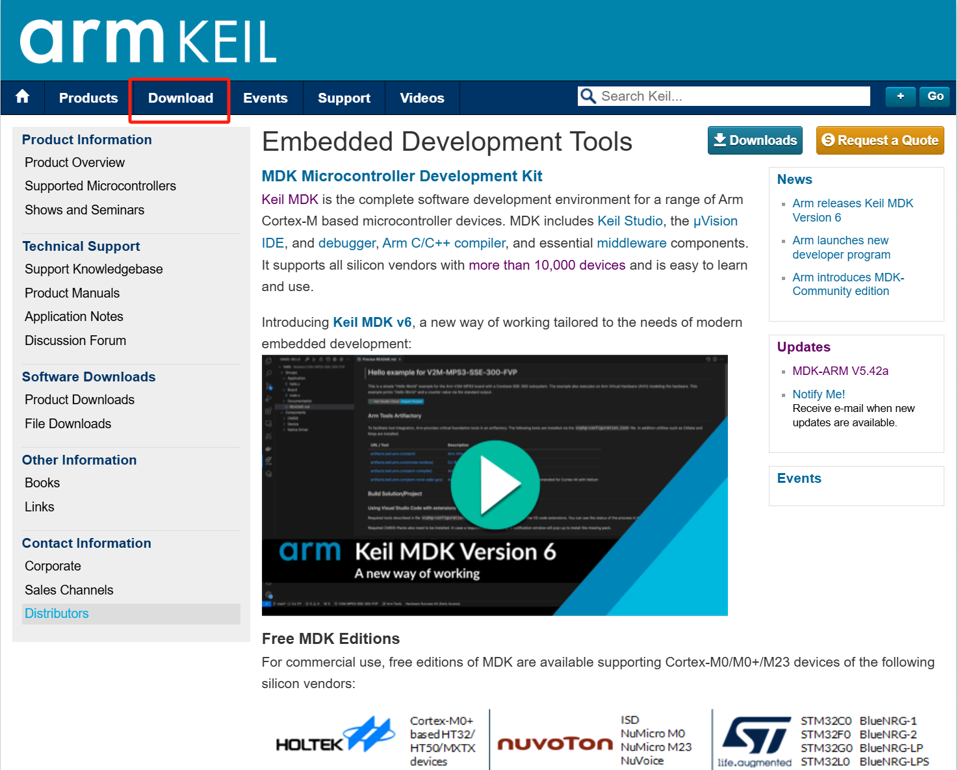Open Distributors link
The height and width of the screenshot is (770, 958).
(57, 613)
